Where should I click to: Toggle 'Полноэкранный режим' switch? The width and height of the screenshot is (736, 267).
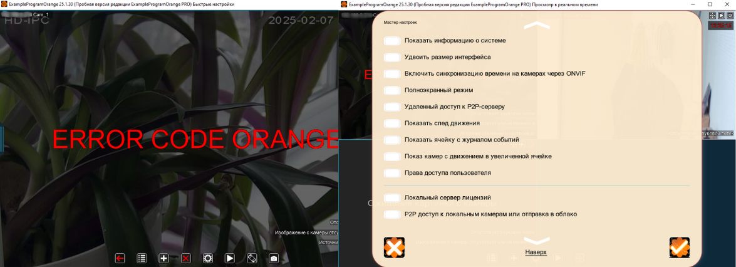click(x=392, y=90)
